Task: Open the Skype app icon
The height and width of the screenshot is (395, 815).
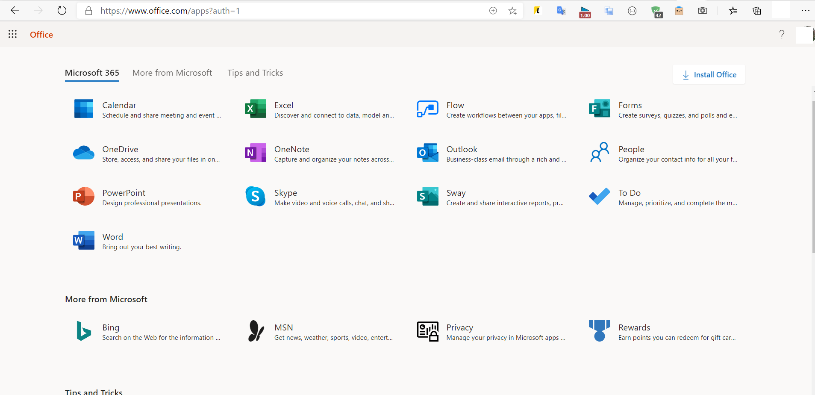Action: click(x=256, y=196)
